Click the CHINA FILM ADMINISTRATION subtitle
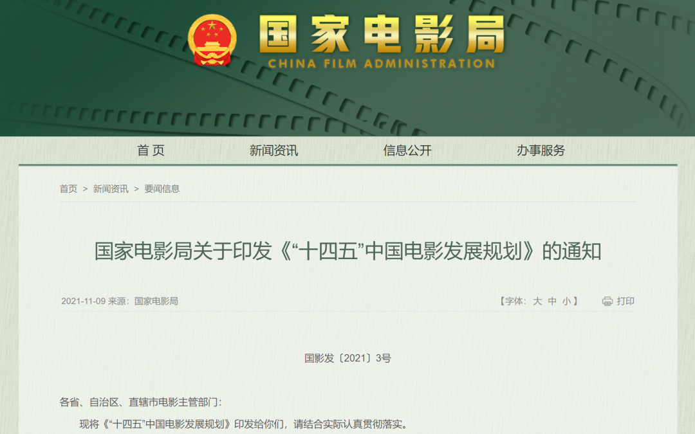The height and width of the screenshot is (434, 695). (382, 64)
